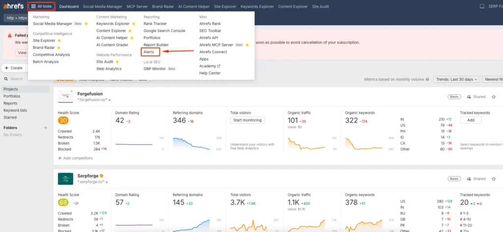Image resolution: width=503 pixels, height=232 pixels.
Task: Star the Forgefusion project
Action: coord(494,97)
